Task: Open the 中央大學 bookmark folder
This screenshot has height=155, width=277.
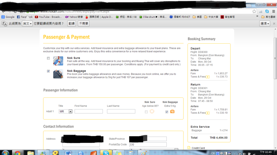Action: coord(211,17)
